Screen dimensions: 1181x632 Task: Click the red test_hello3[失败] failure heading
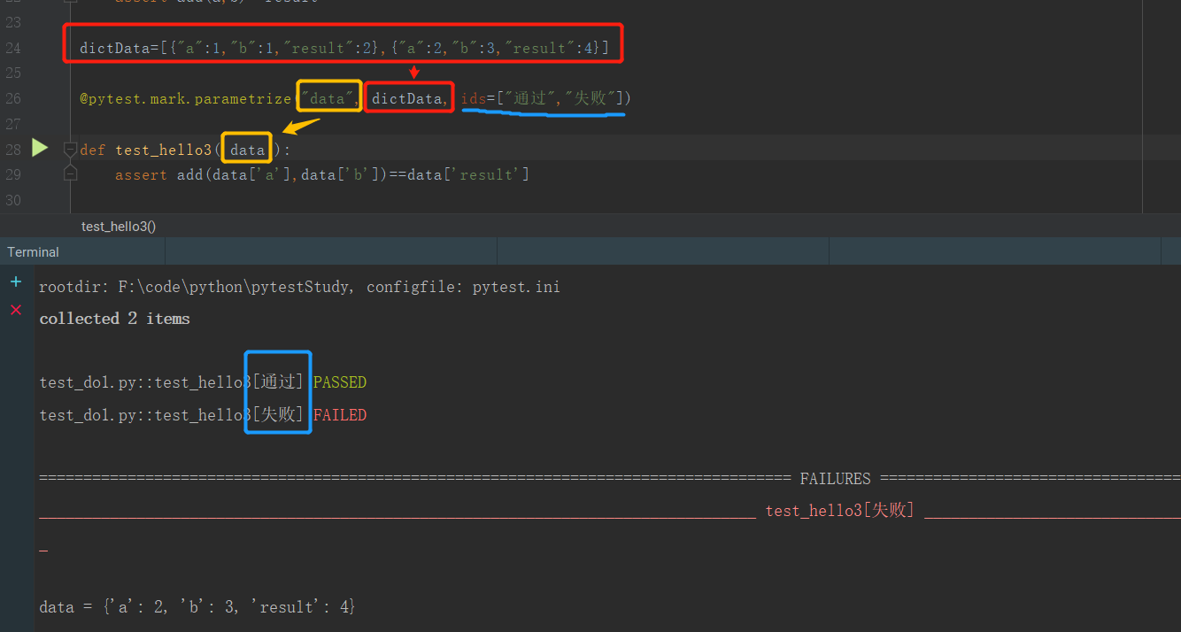tap(840, 511)
